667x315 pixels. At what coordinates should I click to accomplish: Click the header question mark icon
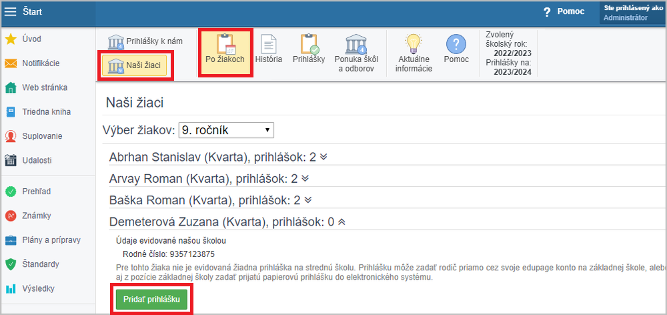coord(547,12)
